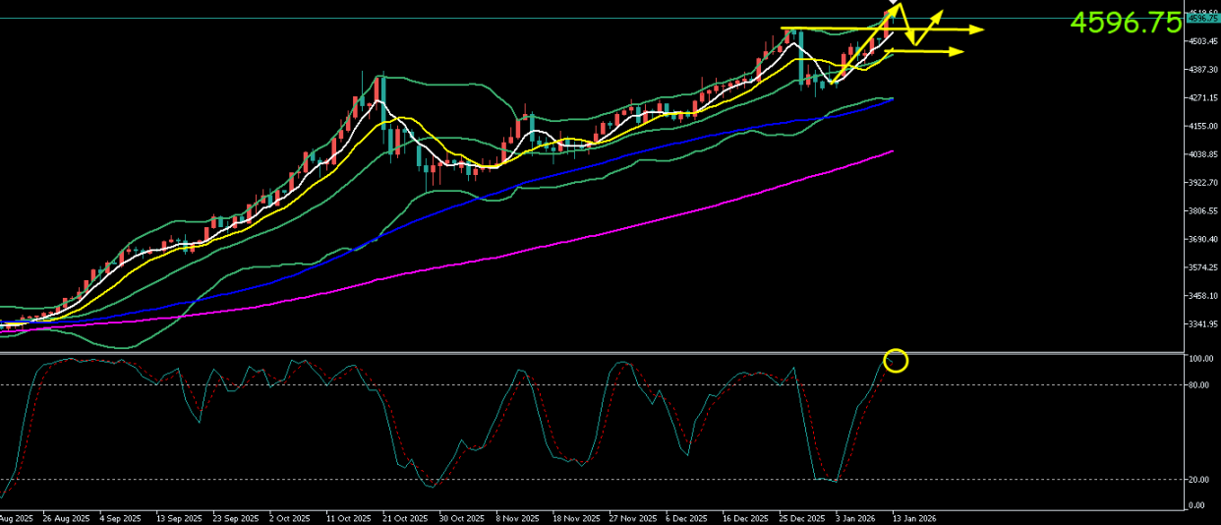Click the 100.00 stochastic level label
The width and height of the screenshot is (1221, 525).
pos(1200,359)
